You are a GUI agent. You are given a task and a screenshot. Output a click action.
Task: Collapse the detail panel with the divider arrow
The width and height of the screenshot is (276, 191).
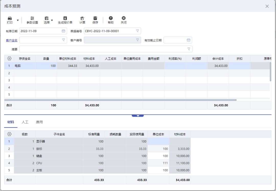click(x=138, y=116)
